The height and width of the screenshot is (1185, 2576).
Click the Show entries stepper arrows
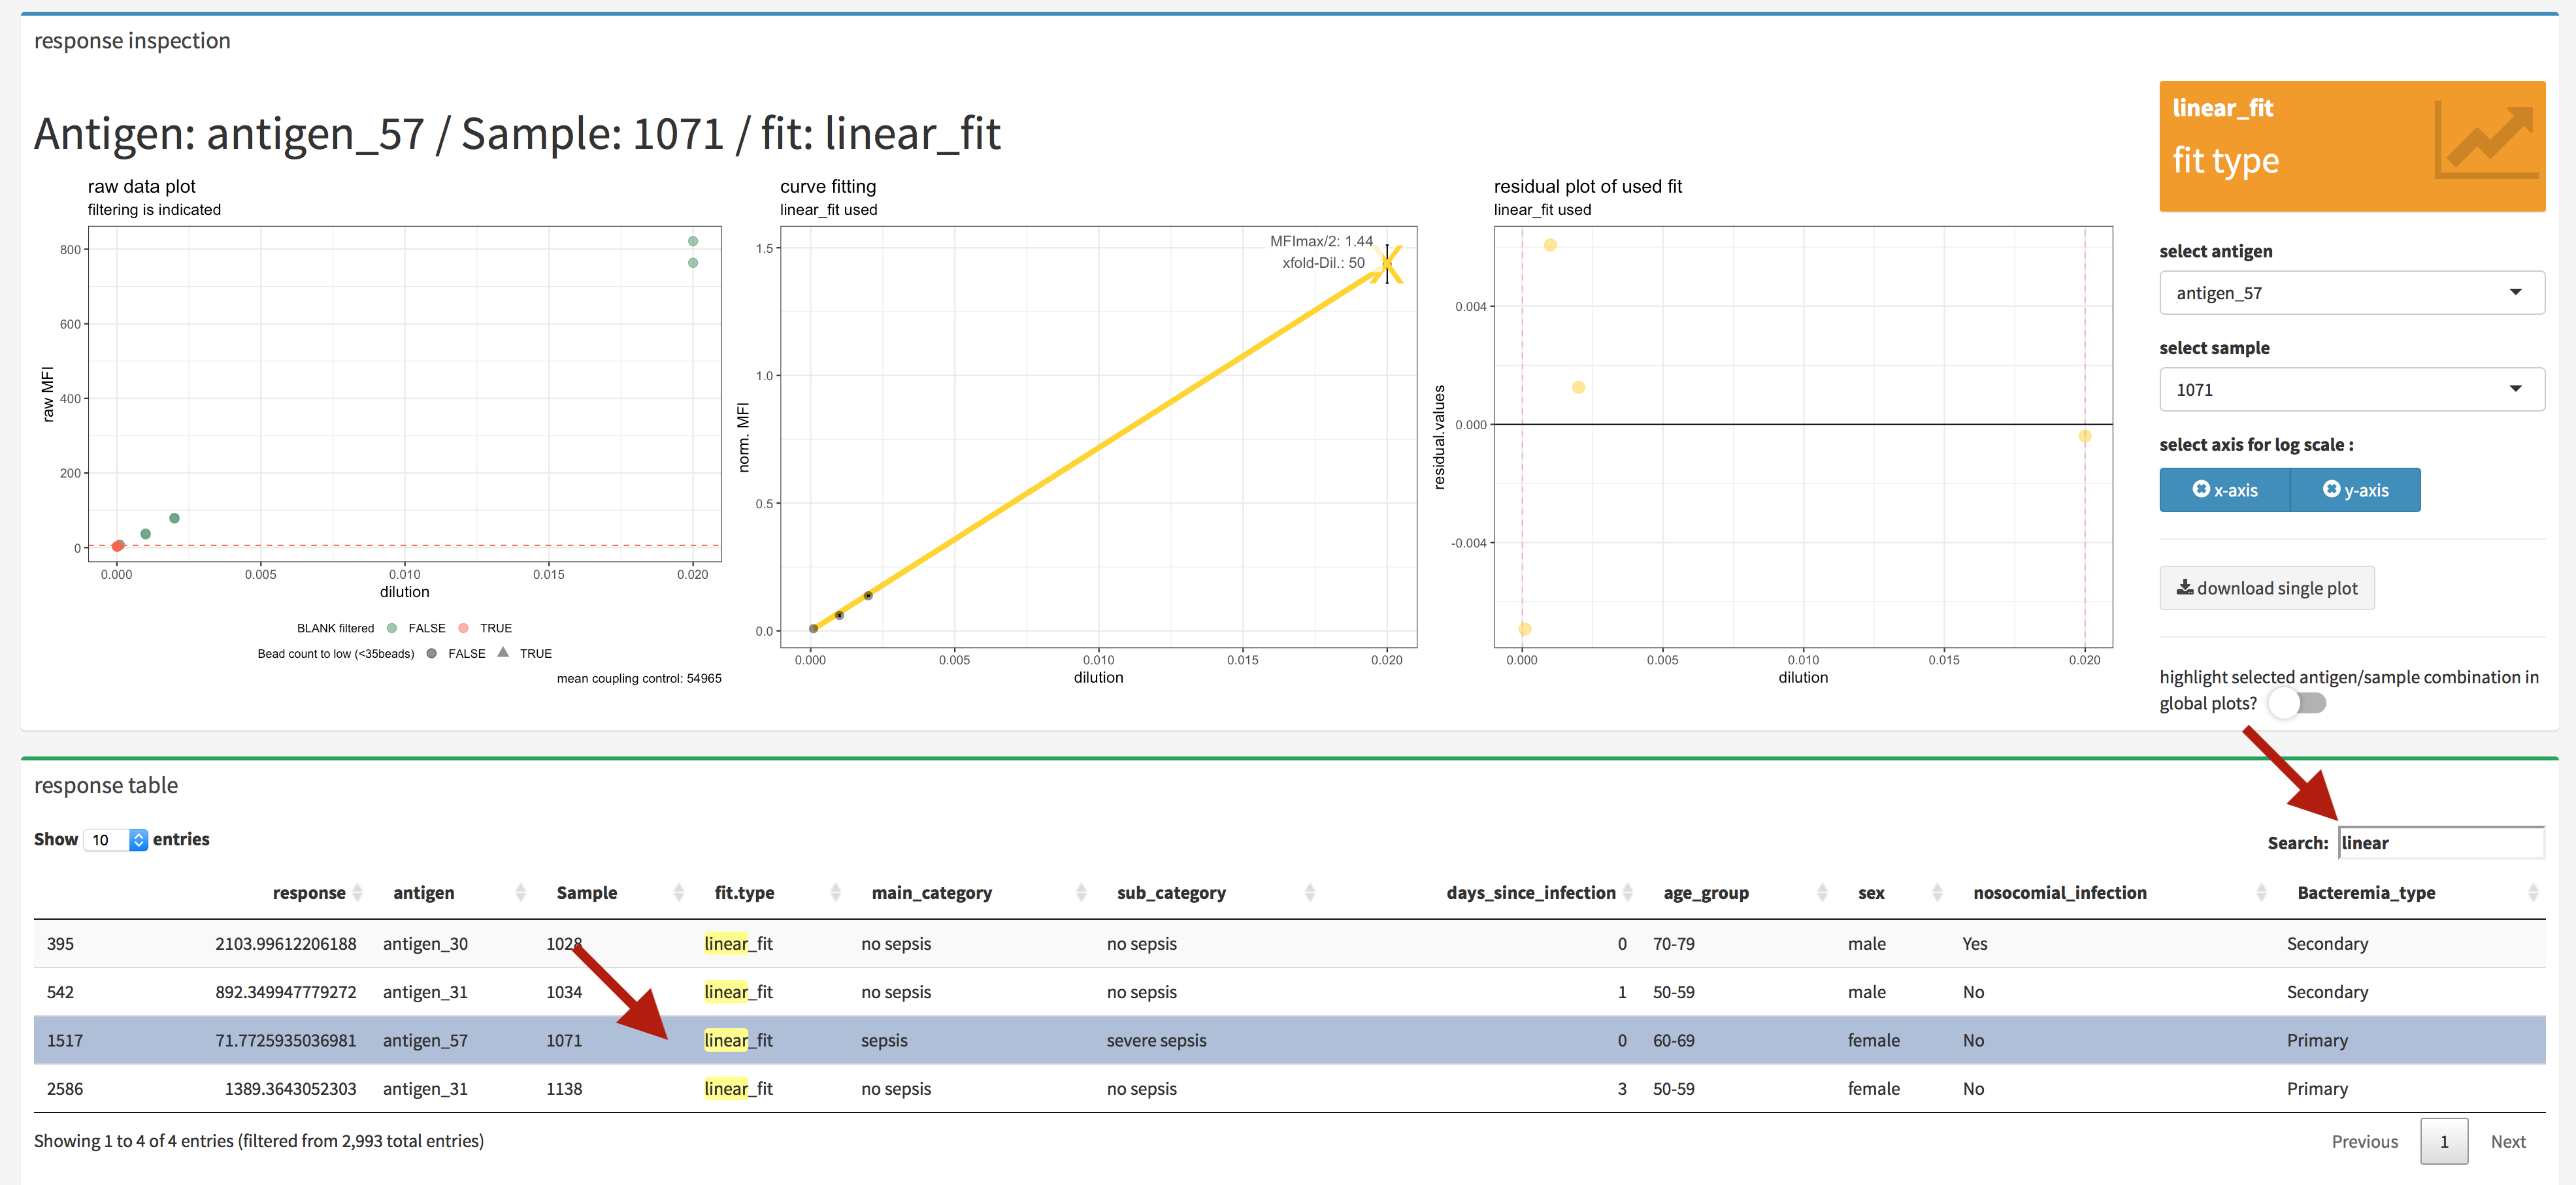click(x=139, y=840)
